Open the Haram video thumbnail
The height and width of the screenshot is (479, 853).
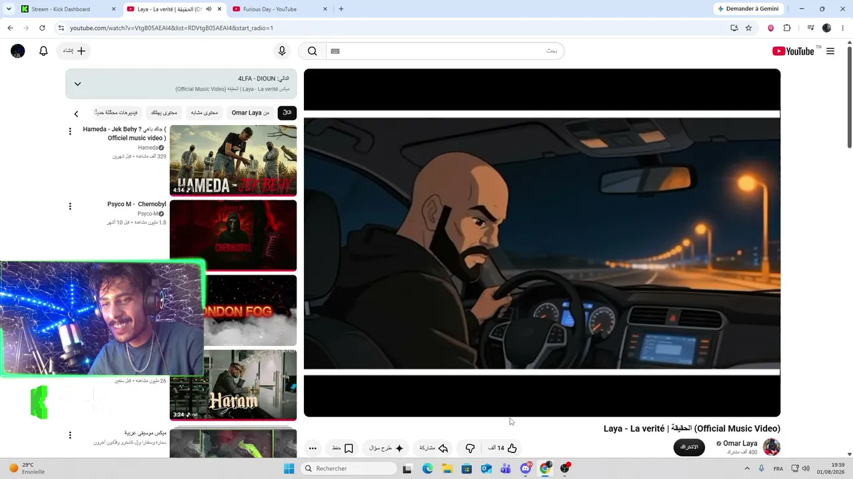pos(233,385)
